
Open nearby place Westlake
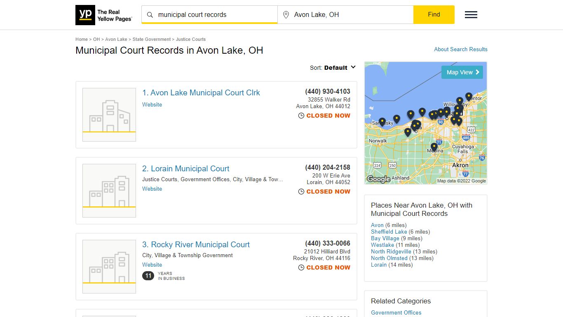tap(382, 245)
